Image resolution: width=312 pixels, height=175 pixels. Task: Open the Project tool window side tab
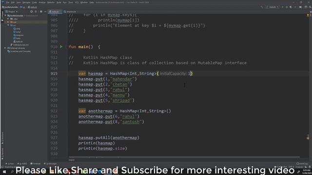[x=2, y=16]
